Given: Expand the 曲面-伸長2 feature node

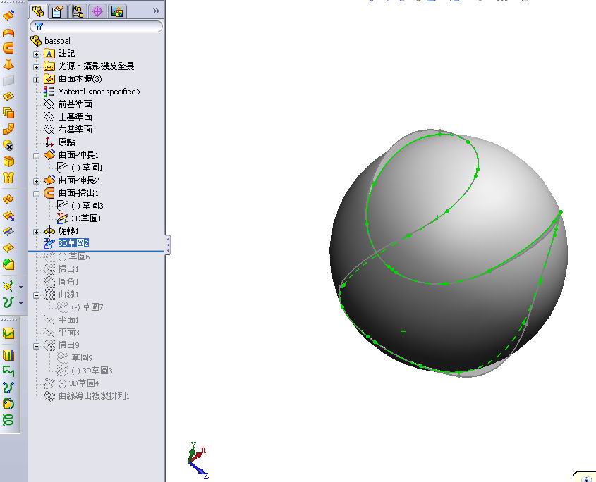Looking at the screenshot, I should click(x=36, y=181).
